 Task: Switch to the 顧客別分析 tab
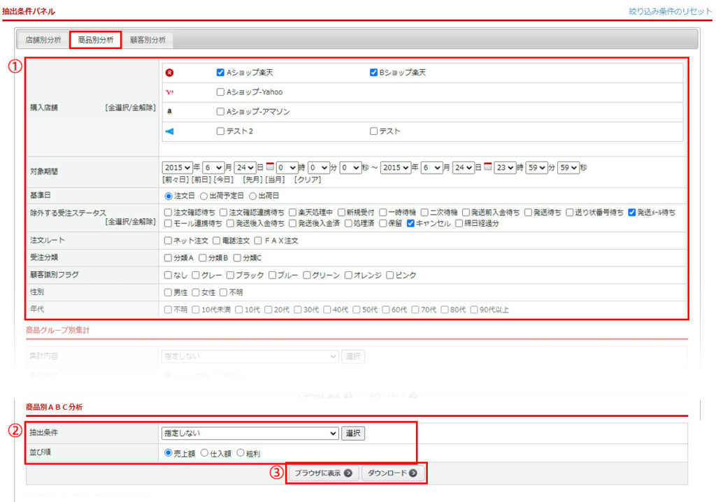click(148, 40)
